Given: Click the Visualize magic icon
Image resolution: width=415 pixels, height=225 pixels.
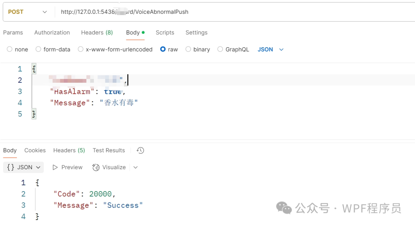Looking at the screenshot, I should pyautogui.click(x=96, y=167).
